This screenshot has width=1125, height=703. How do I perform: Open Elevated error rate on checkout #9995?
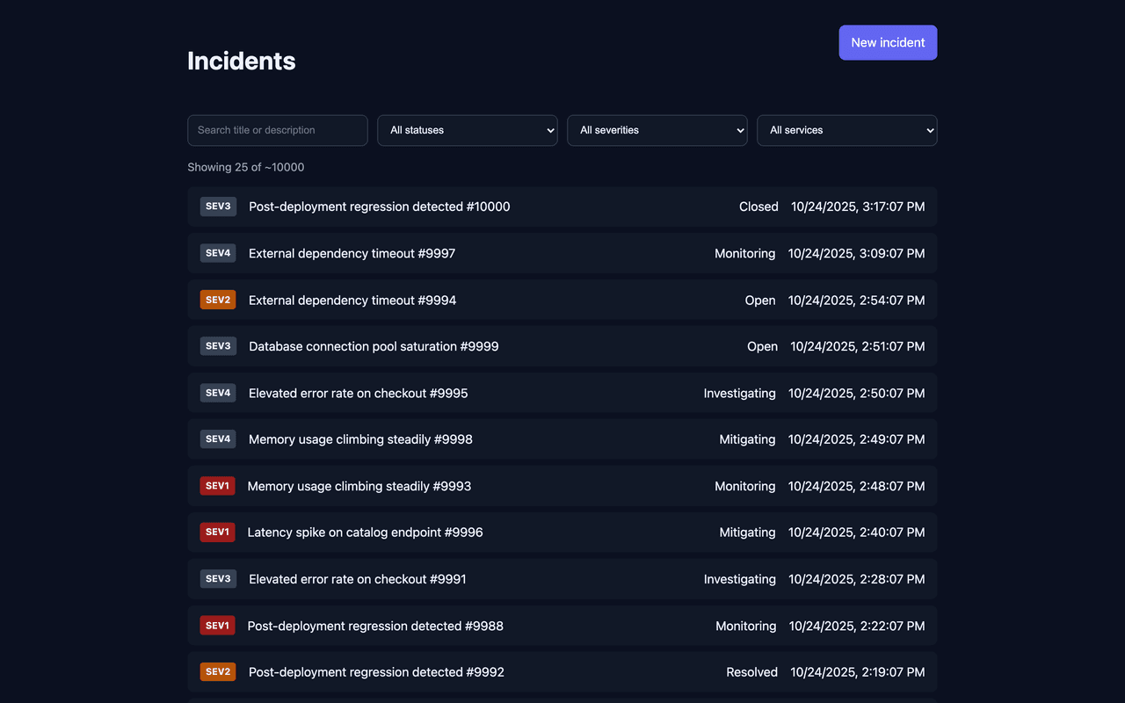click(x=562, y=393)
